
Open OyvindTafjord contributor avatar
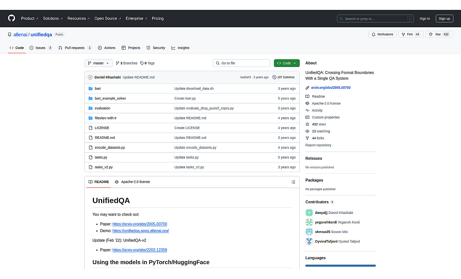click(x=309, y=241)
